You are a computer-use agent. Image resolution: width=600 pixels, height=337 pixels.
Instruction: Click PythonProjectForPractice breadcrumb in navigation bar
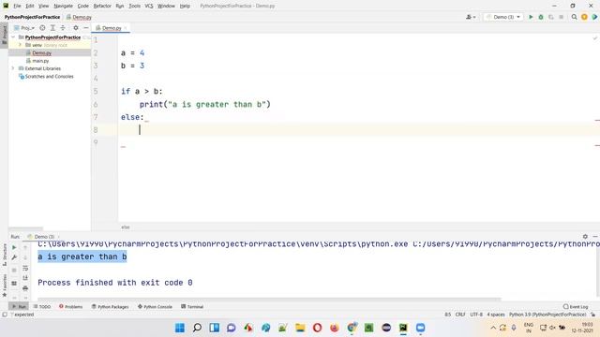coord(32,17)
